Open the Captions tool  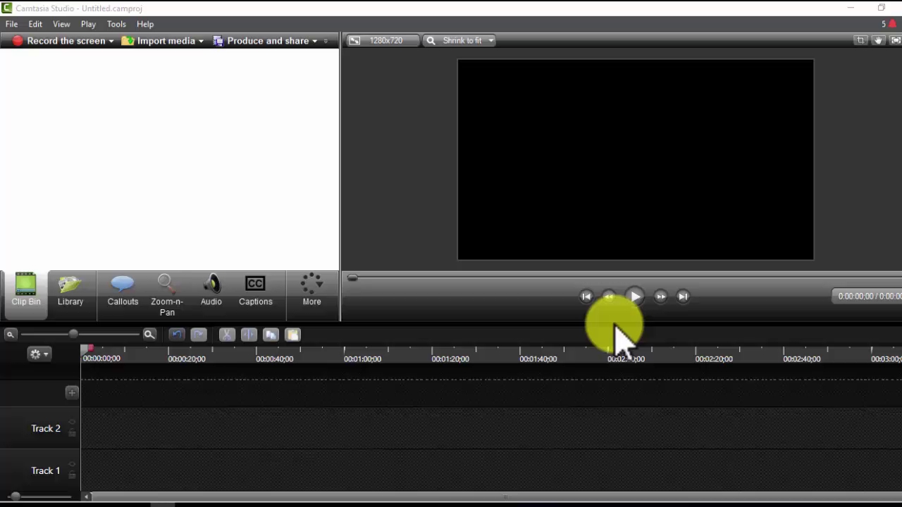[x=255, y=291]
